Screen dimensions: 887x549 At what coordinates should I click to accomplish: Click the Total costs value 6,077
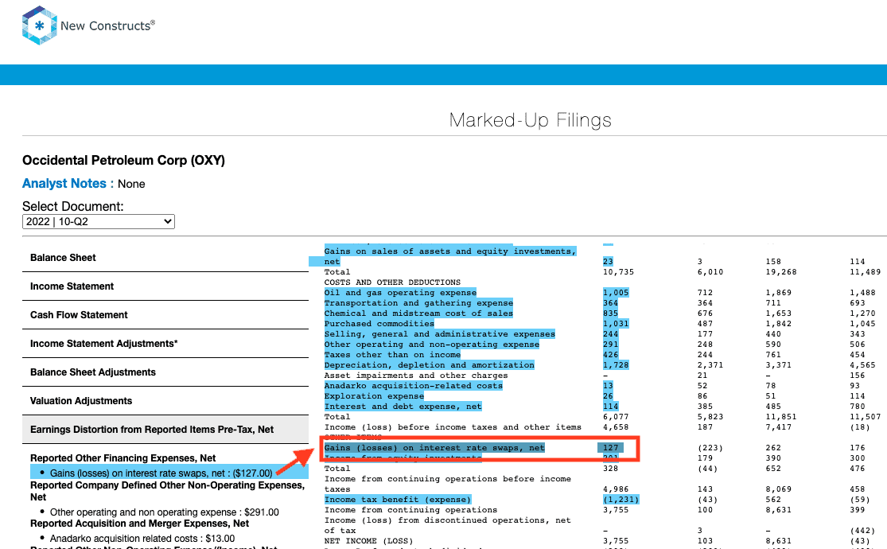pyautogui.click(x=616, y=417)
